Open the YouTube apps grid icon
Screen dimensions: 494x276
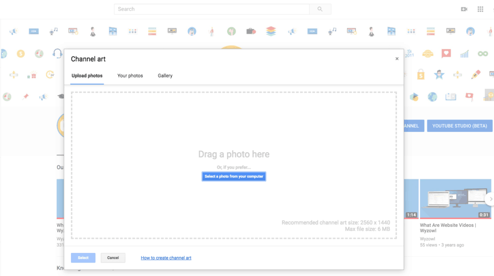click(480, 9)
